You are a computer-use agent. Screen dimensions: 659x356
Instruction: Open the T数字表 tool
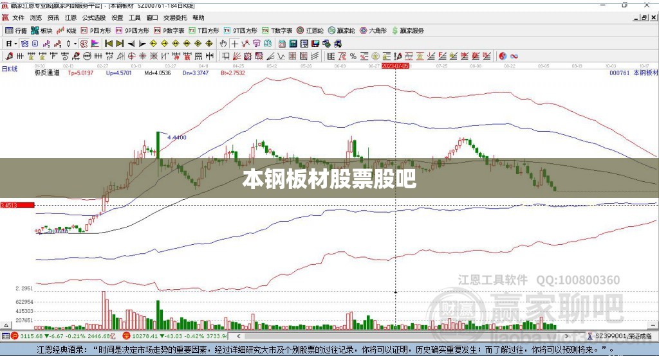click(277, 31)
